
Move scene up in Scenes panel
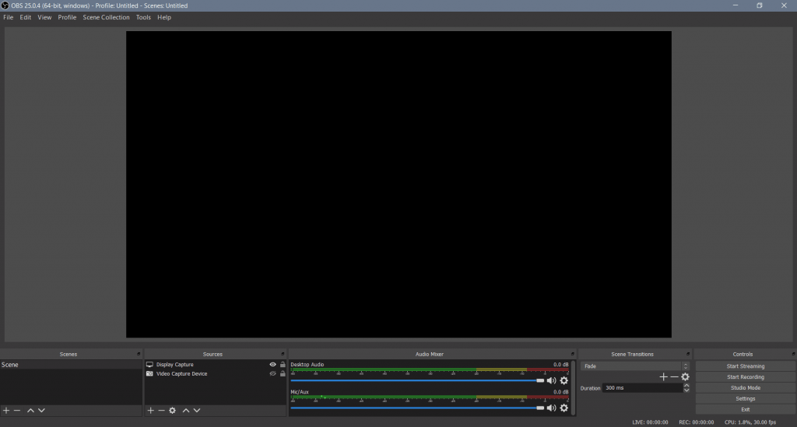pyautogui.click(x=30, y=410)
